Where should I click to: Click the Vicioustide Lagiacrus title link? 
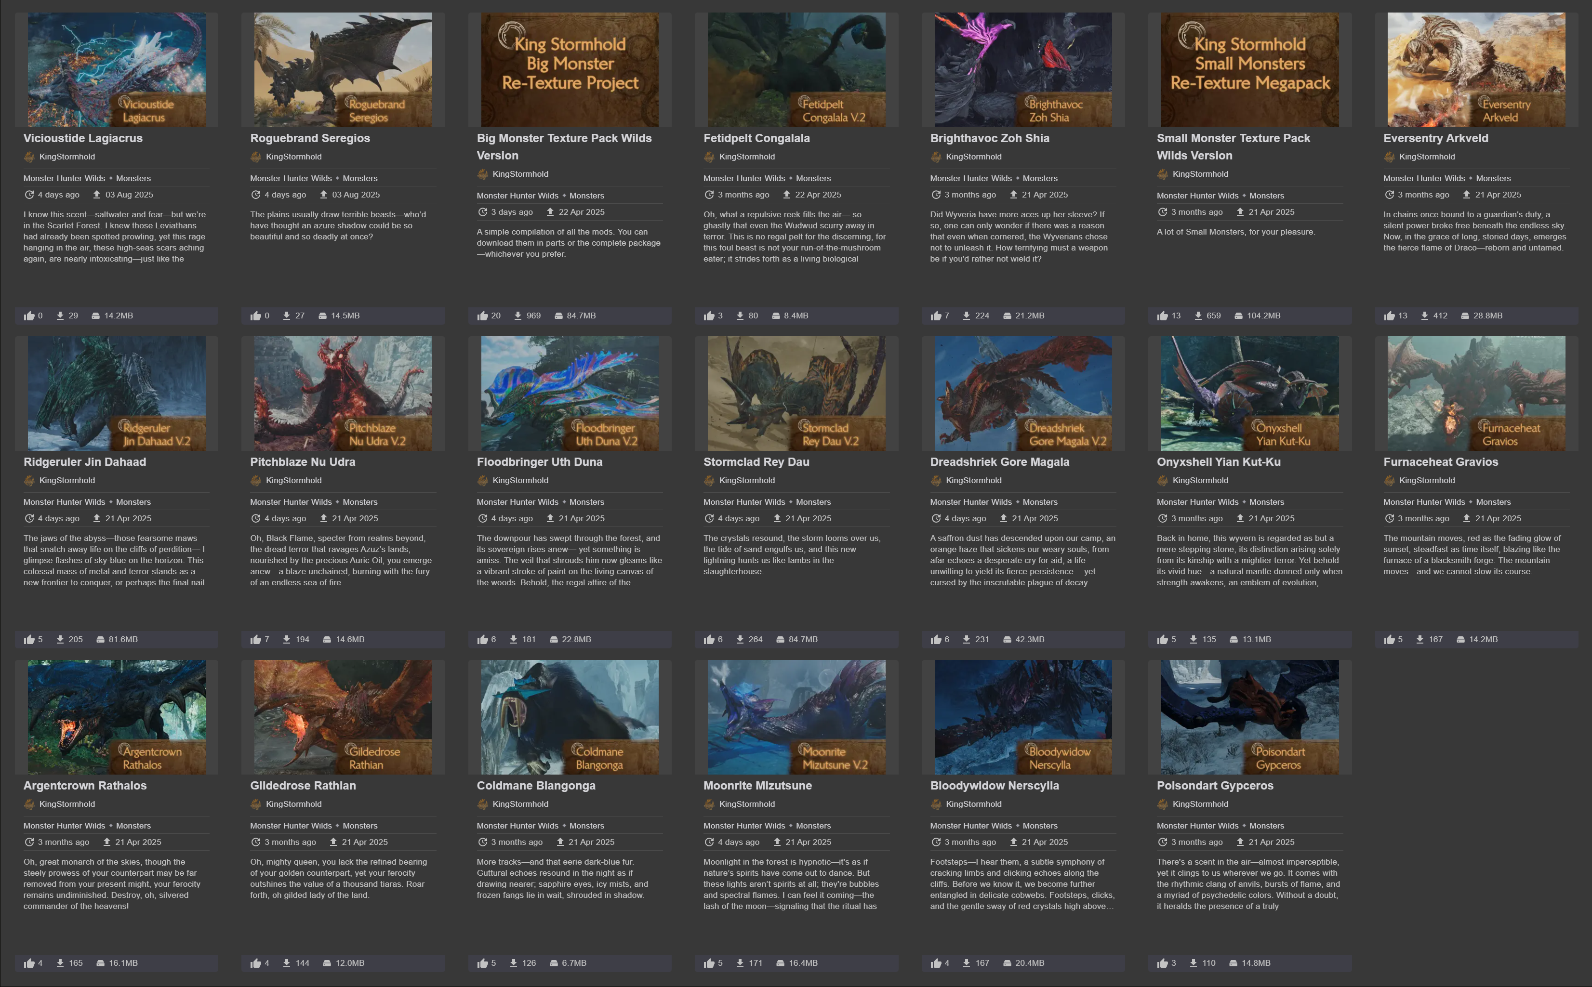coord(83,138)
